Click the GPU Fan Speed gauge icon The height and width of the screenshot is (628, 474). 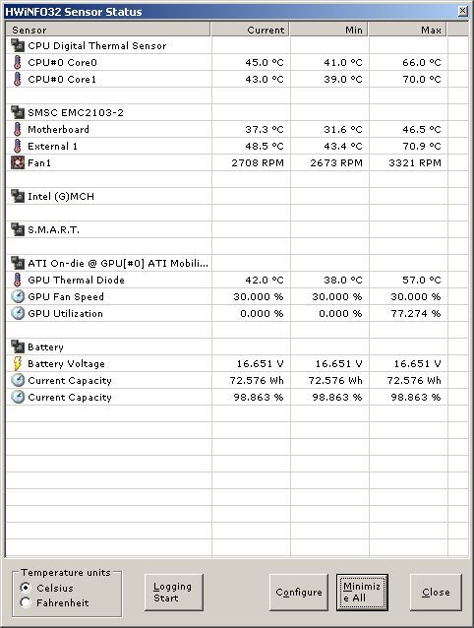click(x=18, y=296)
